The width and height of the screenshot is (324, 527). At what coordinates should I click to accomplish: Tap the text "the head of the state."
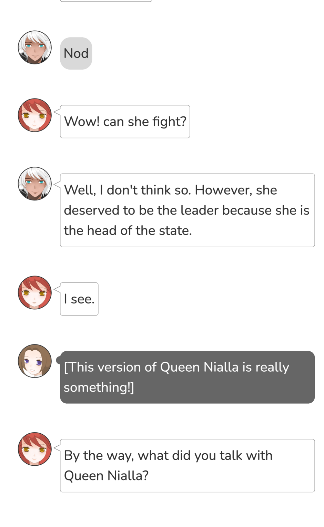click(128, 230)
